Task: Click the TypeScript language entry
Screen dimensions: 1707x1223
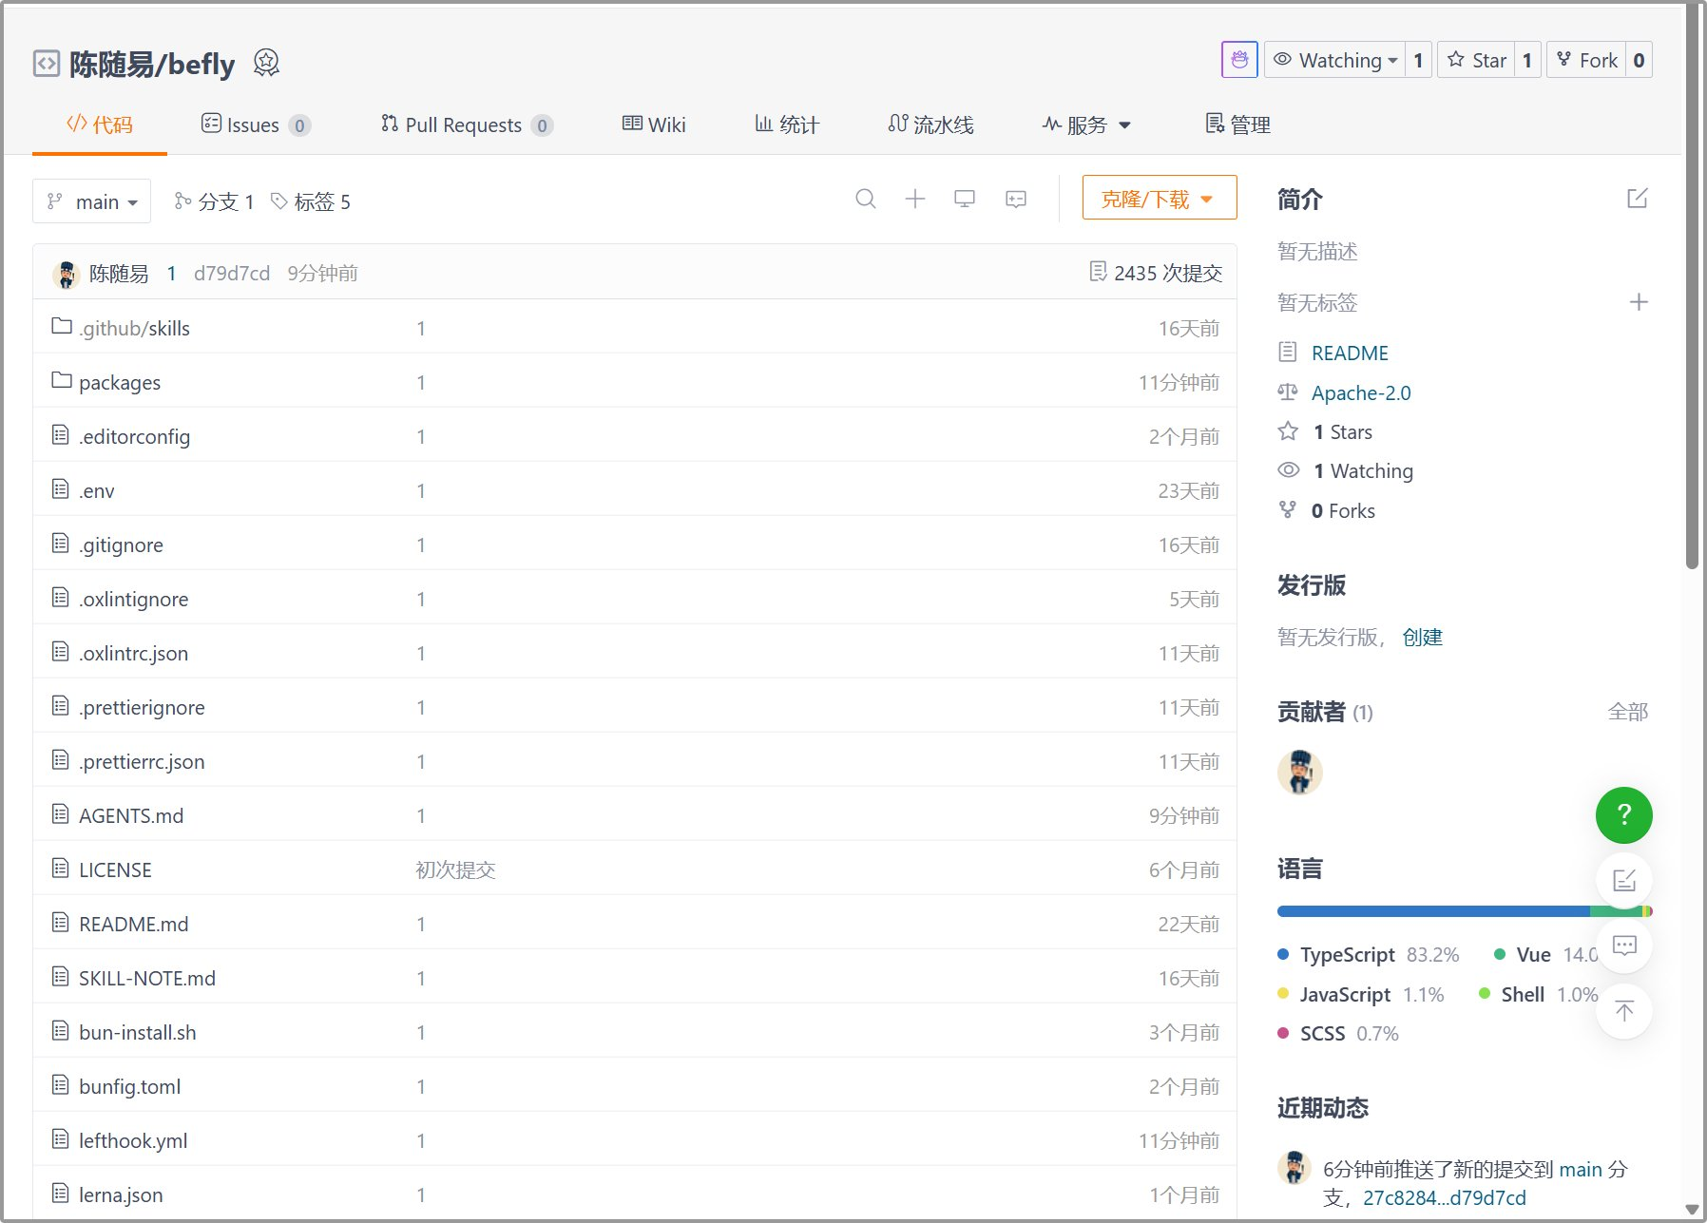Action: (x=1369, y=954)
